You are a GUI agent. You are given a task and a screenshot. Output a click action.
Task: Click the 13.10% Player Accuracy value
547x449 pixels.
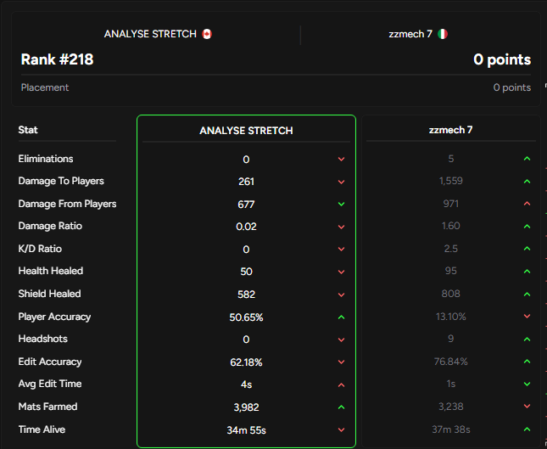(450, 317)
